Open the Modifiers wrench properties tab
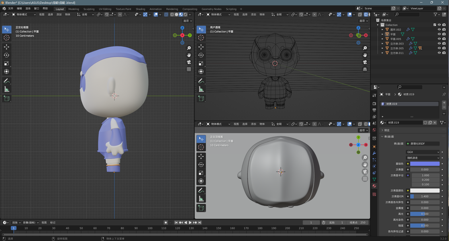The image size is (449, 241). pyautogui.click(x=374, y=153)
